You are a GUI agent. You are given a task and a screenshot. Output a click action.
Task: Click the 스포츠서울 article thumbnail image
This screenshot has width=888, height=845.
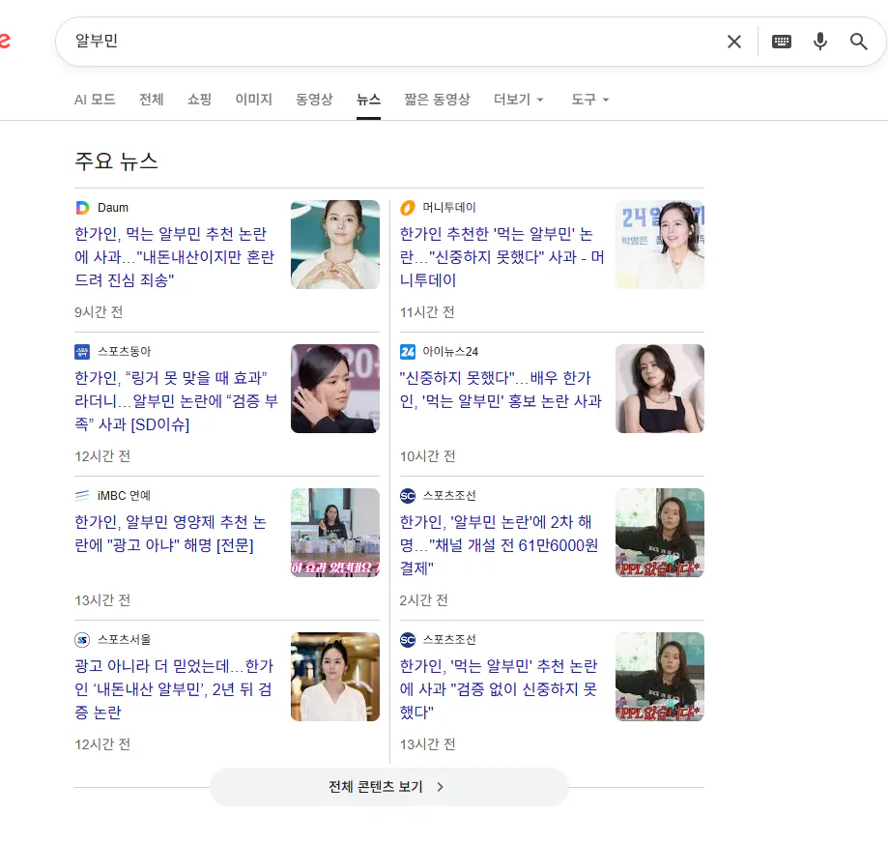point(335,677)
